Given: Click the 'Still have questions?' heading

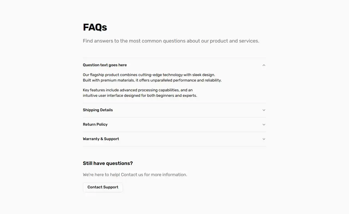Looking at the screenshot, I should pos(108,163).
